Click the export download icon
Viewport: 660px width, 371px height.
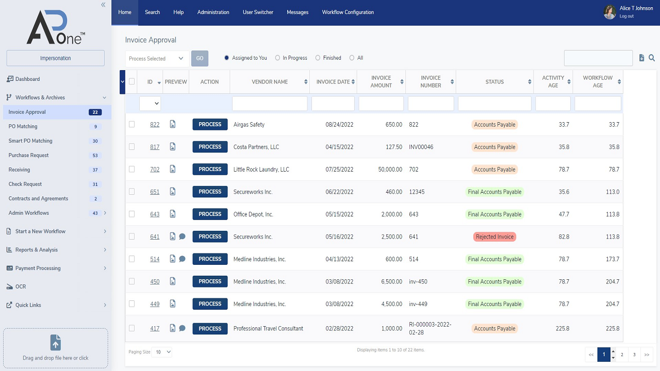pos(641,58)
